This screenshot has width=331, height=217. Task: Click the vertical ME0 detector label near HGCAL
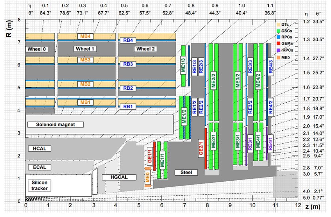point(147,177)
